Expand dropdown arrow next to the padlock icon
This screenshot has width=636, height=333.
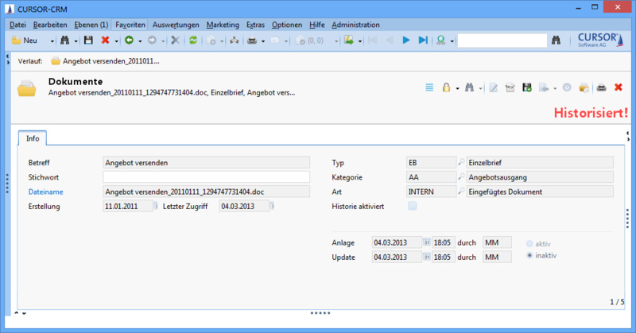457,87
